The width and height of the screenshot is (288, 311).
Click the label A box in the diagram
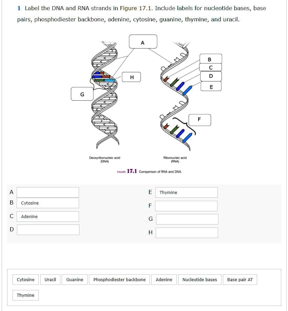coord(142,41)
